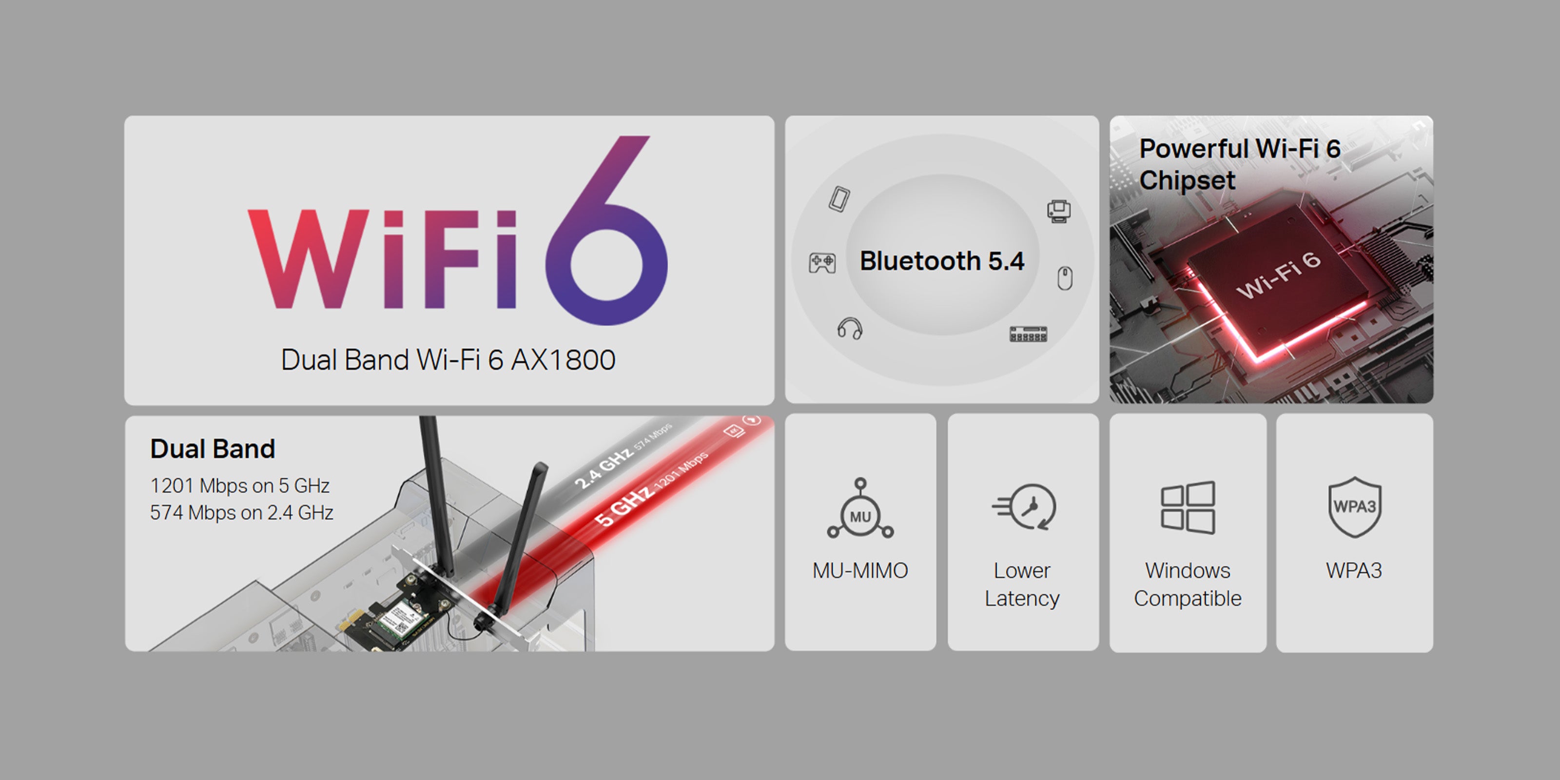Click the MU-MIMO network icon
This screenshot has width=1560, height=780.
[x=860, y=507]
